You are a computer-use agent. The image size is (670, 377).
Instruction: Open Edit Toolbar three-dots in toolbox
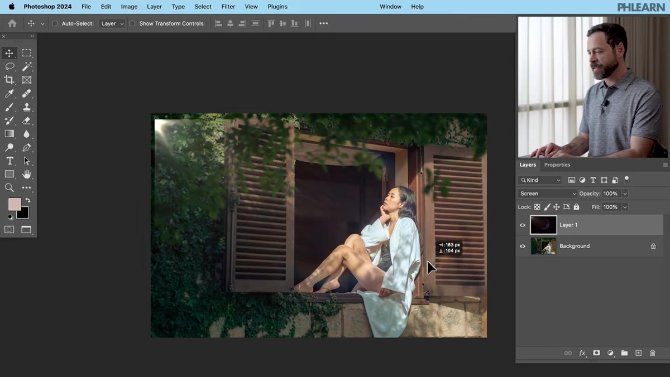click(26, 187)
